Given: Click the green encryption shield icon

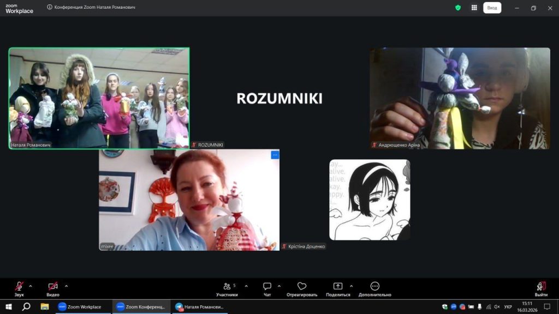Looking at the screenshot, I should pyautogui.click(x=458, y=8).
